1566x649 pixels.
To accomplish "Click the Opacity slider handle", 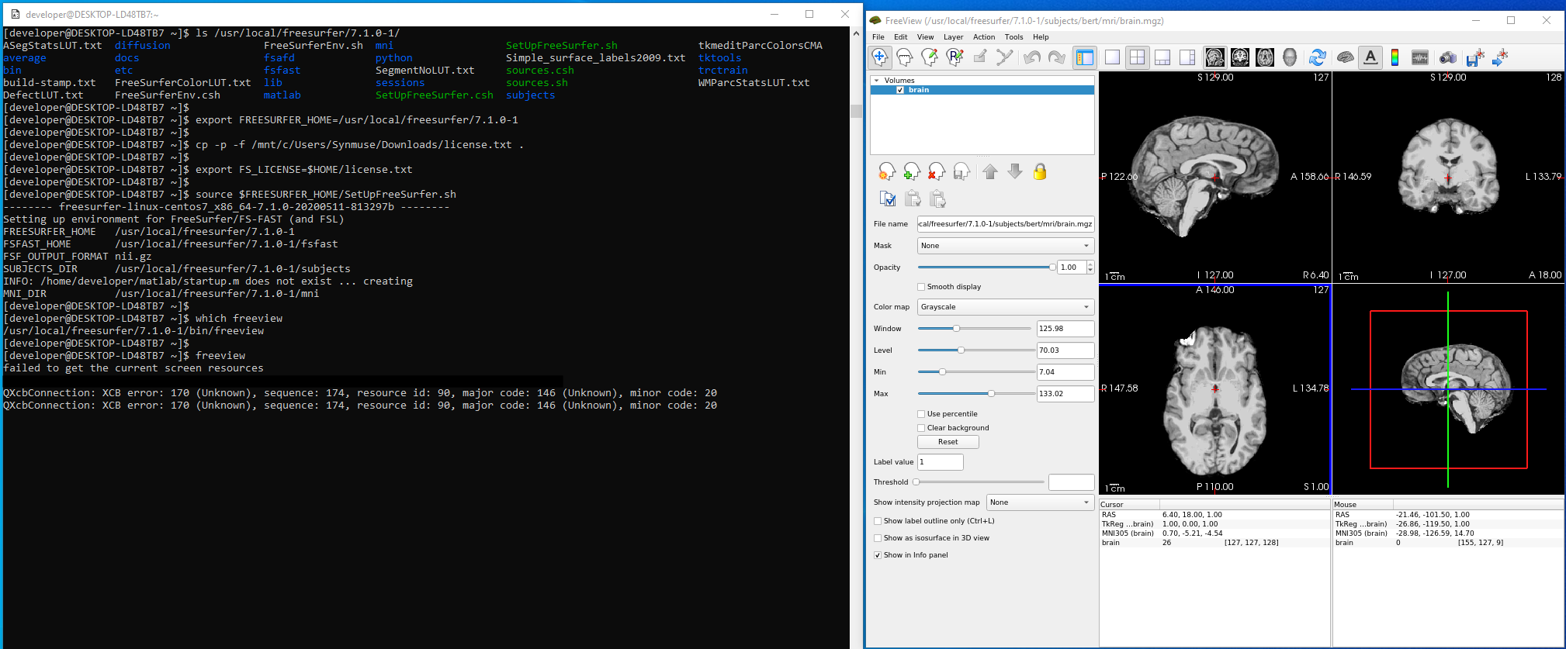I will click(x=1052, y=268).
